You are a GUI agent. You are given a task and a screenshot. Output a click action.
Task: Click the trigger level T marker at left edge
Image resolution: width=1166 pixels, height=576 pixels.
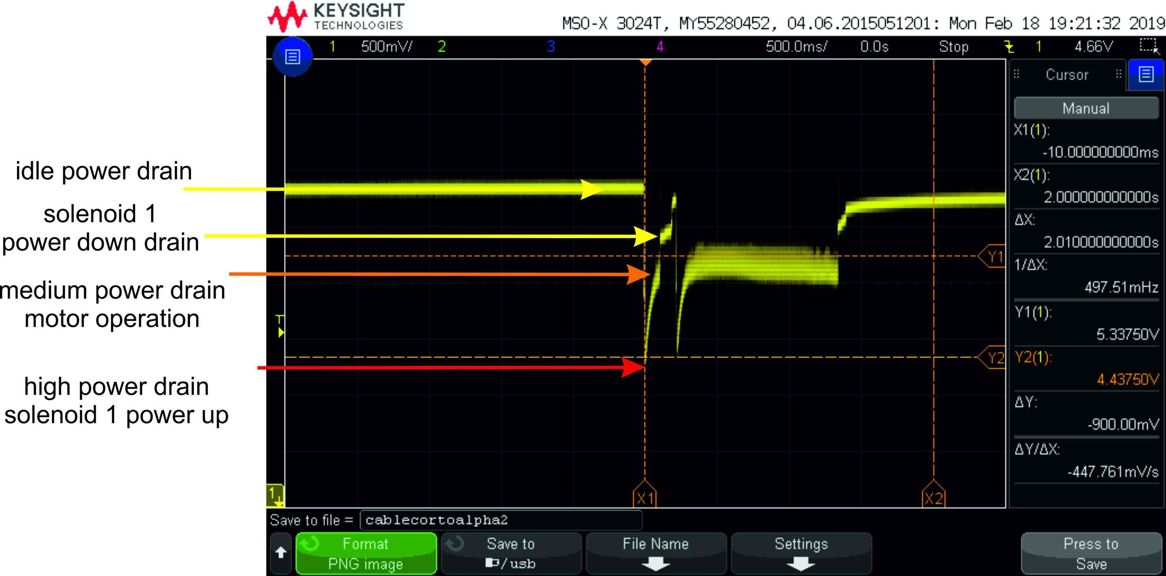[x=280, y=327]
